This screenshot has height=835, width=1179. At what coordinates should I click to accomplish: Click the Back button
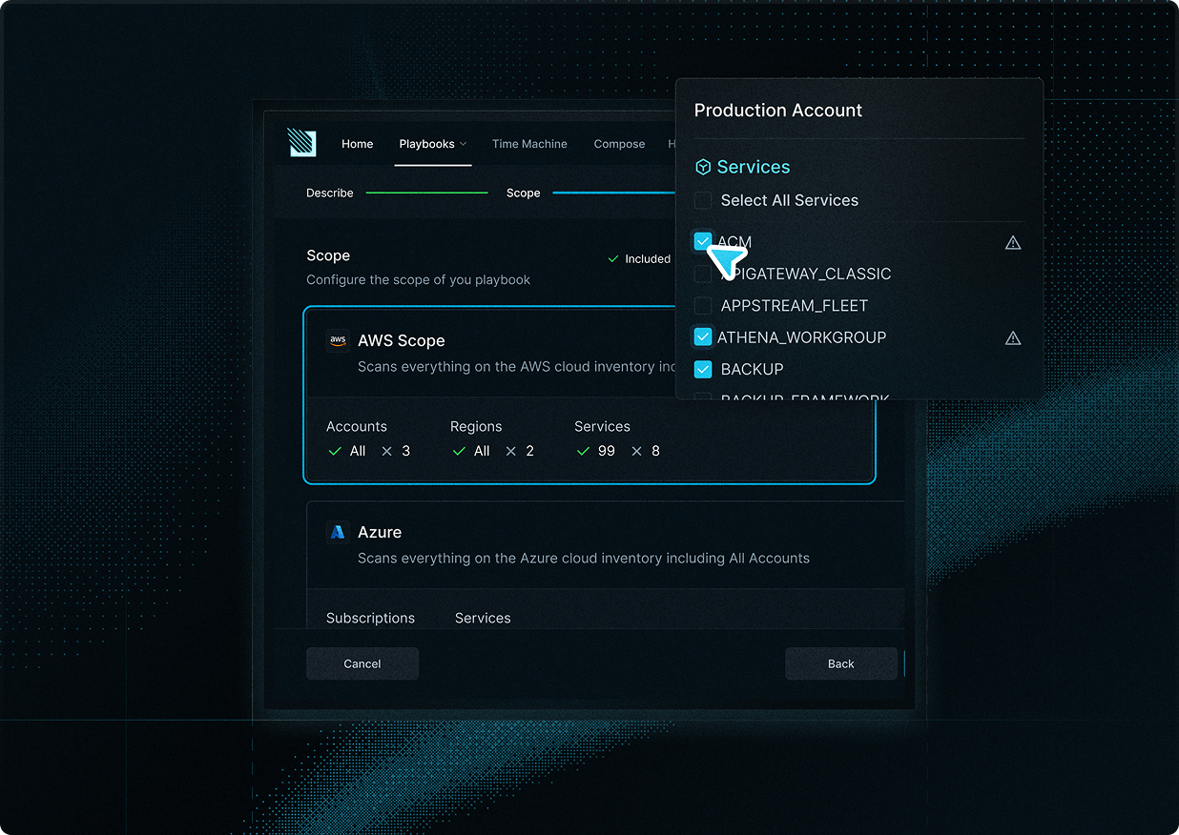840,663
